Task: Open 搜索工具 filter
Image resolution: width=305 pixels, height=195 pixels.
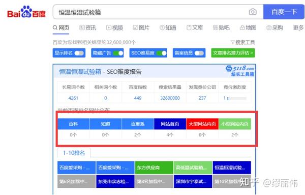Action: (x=243, y=42)
